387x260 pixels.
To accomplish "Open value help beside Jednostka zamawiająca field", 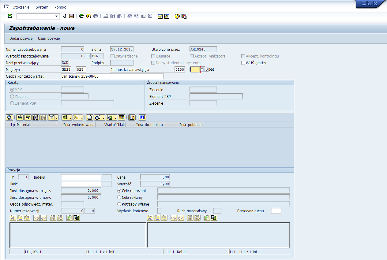I will [x=202, y=70].
